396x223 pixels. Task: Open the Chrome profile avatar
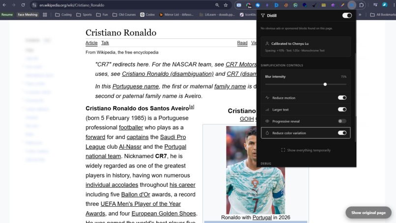[385, 5]
